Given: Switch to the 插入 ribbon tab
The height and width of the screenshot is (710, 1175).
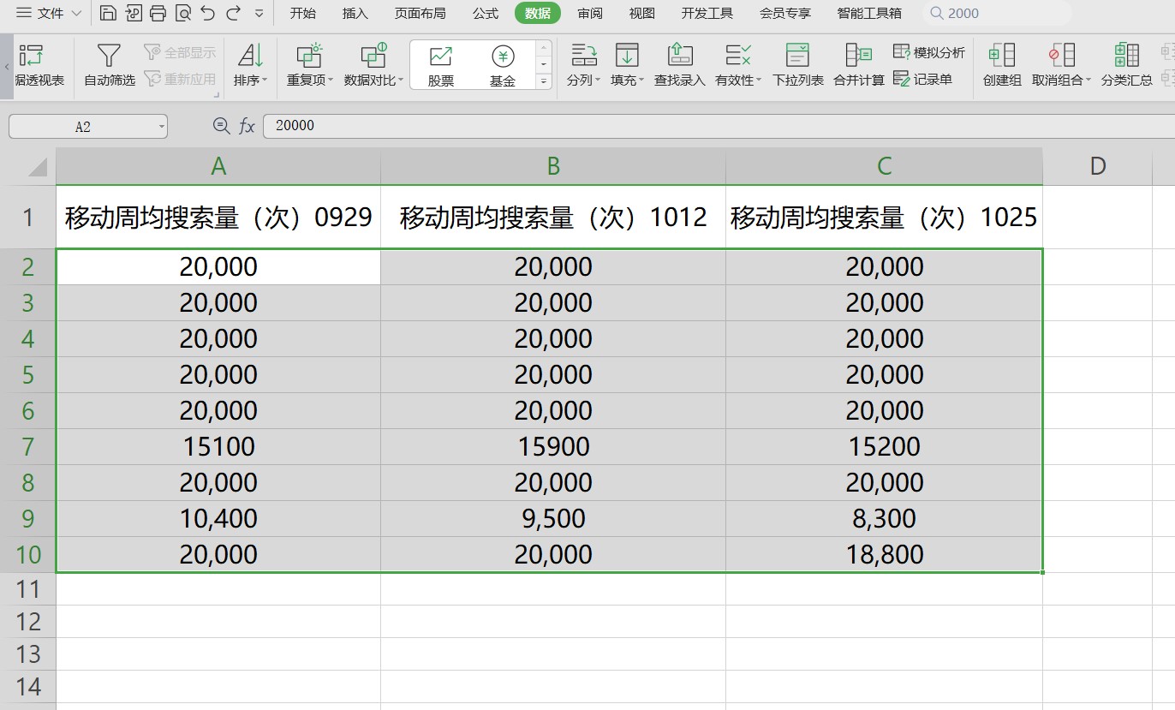Looking at the screenshot, I should 355,13.
